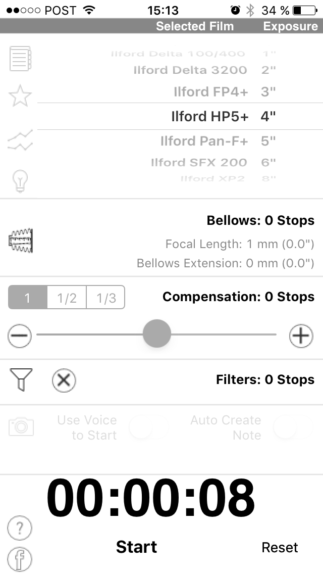The height and width of the screenshot is (574, 323).
Task: Select the full-stop 1 segment
Action: point(28,298)
